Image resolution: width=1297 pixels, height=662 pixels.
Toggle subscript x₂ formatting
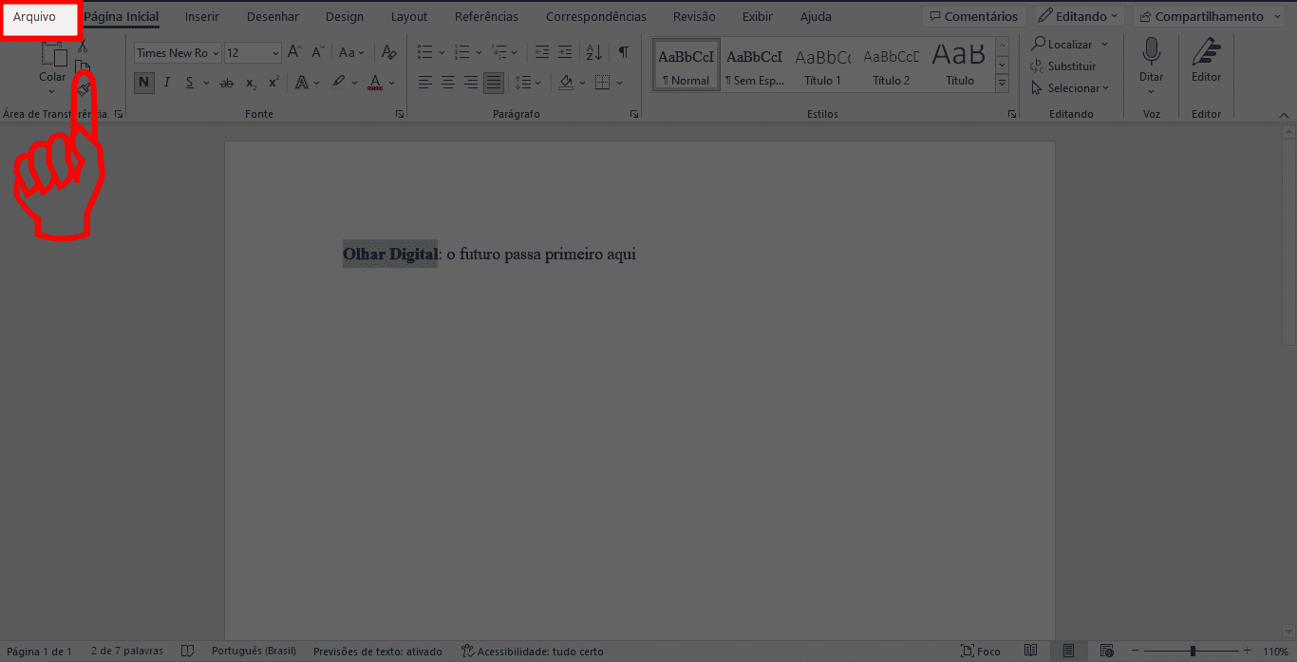pos(251,84)
